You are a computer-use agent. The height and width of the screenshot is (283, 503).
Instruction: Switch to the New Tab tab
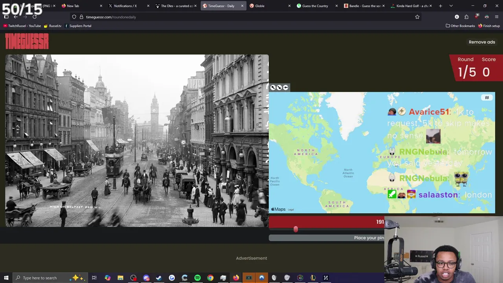coord(82,6)
